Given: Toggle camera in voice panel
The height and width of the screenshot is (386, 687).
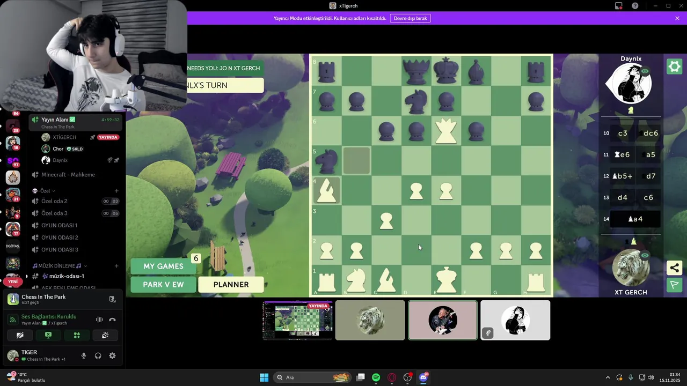Looking at the screenshot, I should pyautogui.click(x=20, y=335).
